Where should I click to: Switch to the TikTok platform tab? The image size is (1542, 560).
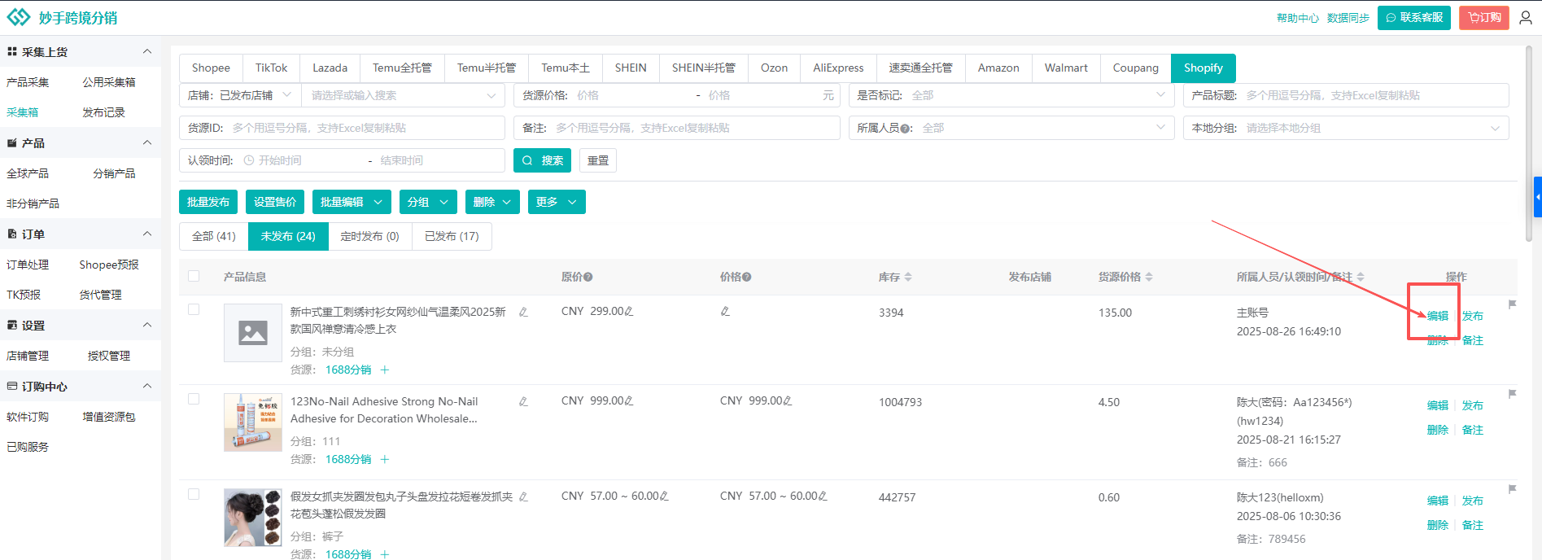[271, 68]
